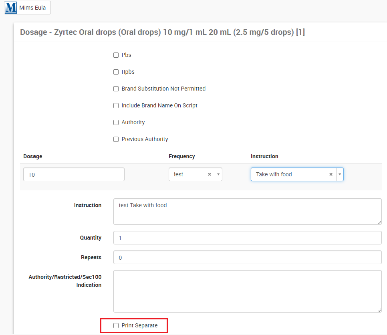Viewport: 387px width, 335px height.
Task: Click the Dosage column header
Action: click(x=32, y=156)
